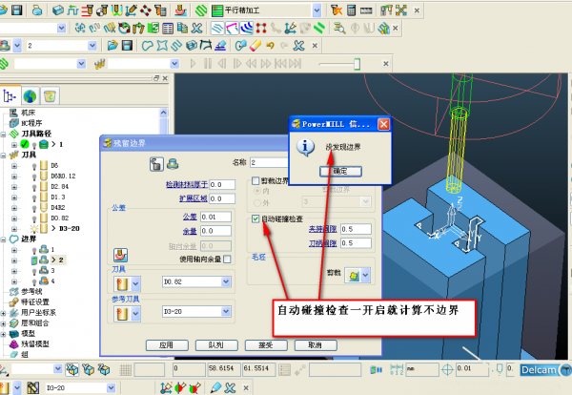Screen dimensions: 572x395
Task: Open the 平行精加工 strategy dropdown
Action: point(316,9)
